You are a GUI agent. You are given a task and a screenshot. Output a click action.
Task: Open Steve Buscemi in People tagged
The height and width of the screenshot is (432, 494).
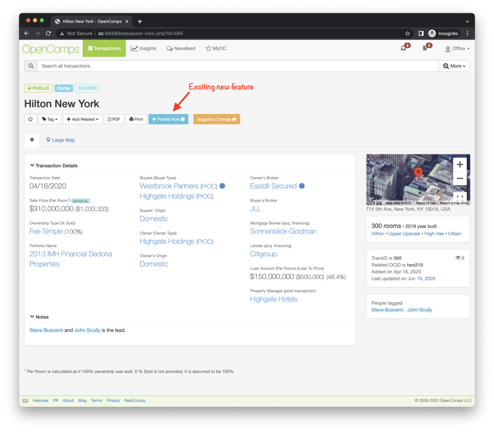click(x=387, y=310)
